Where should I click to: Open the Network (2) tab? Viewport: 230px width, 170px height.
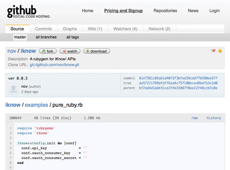[x=159, y=29]
